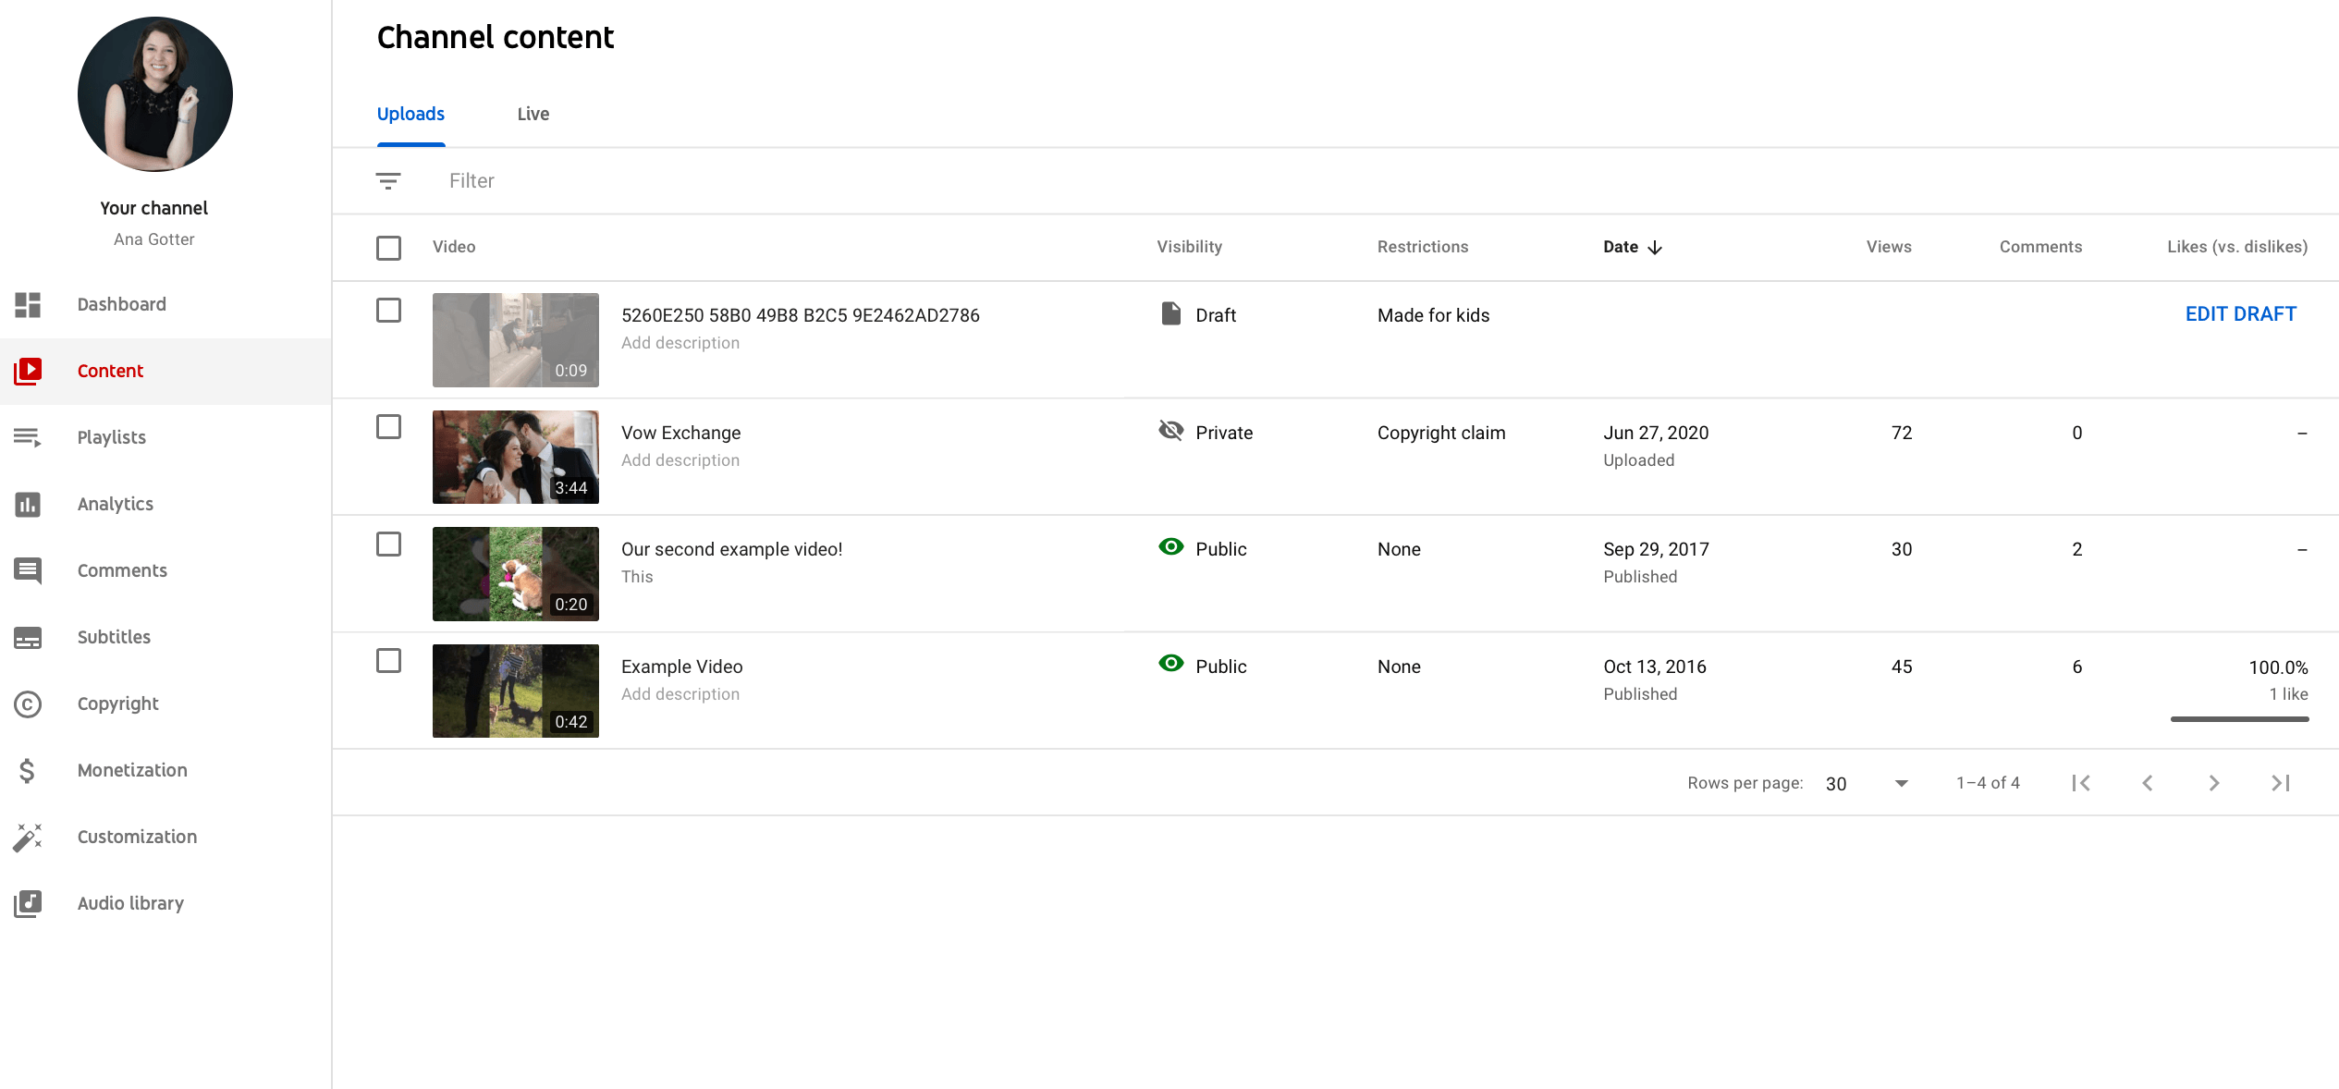Screen dimensions: 2339x1089
Task: Open the Dashboard icon in sidebar
Action: 28,304
